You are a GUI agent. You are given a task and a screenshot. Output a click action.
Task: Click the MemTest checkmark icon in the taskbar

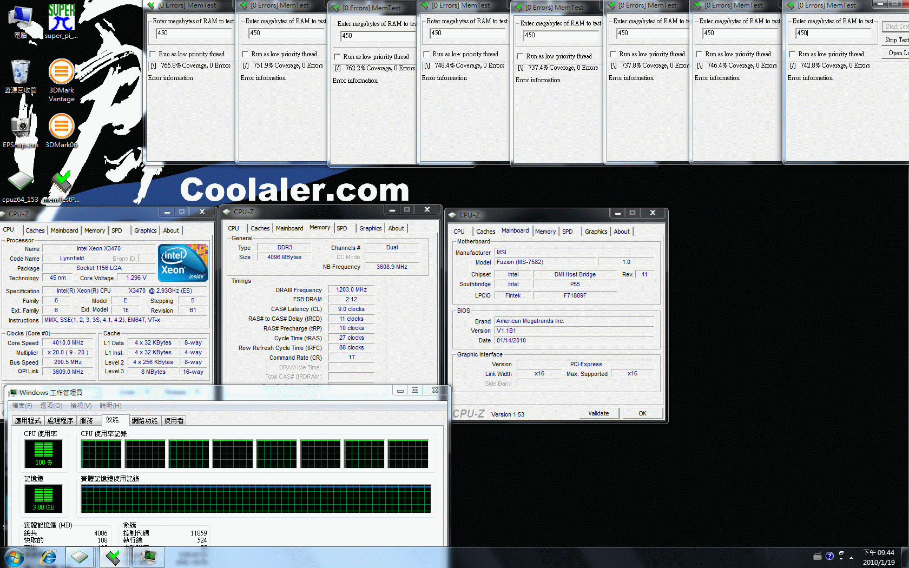(x=113, y=557)
